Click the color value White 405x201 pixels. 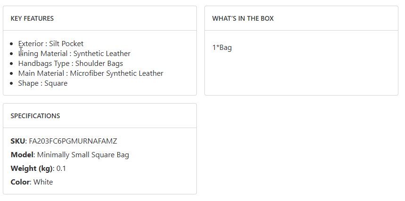[x=43, y=182]
